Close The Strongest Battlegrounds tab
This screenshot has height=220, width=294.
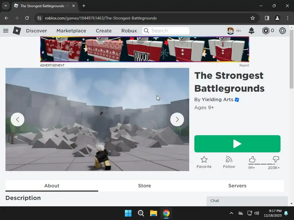tap(73, 6)
